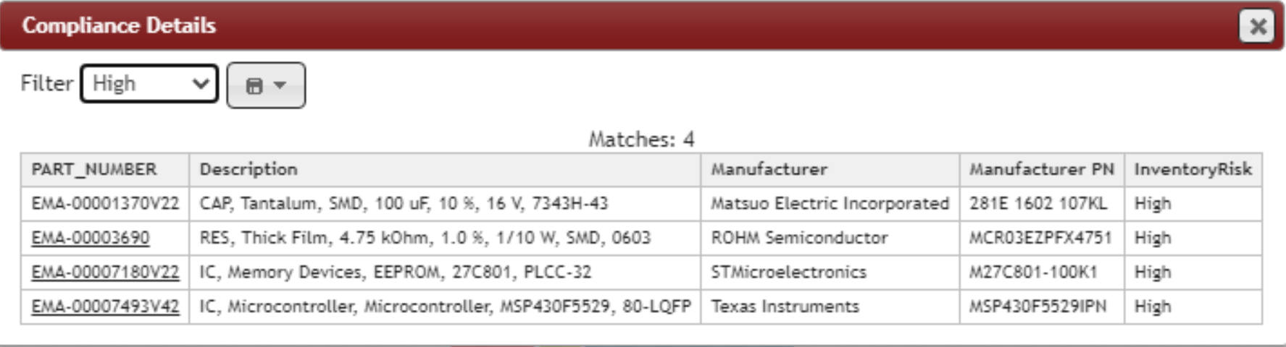Click the M27C801-100K1 part number cell
Viewport: 1286px width, 347px height.
tap(1033, 273)
